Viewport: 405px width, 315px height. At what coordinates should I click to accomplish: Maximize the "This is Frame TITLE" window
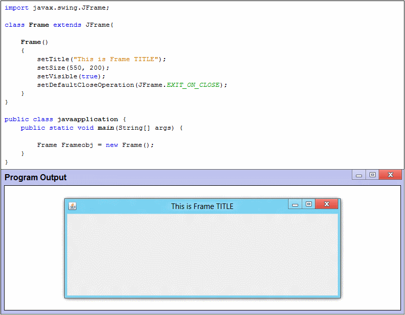coord(309,204)
